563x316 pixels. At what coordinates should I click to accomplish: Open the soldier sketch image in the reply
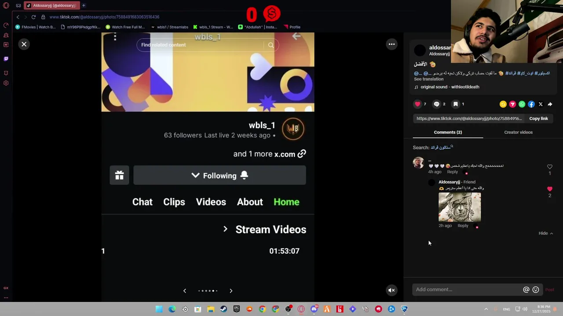tap(460, 207)
